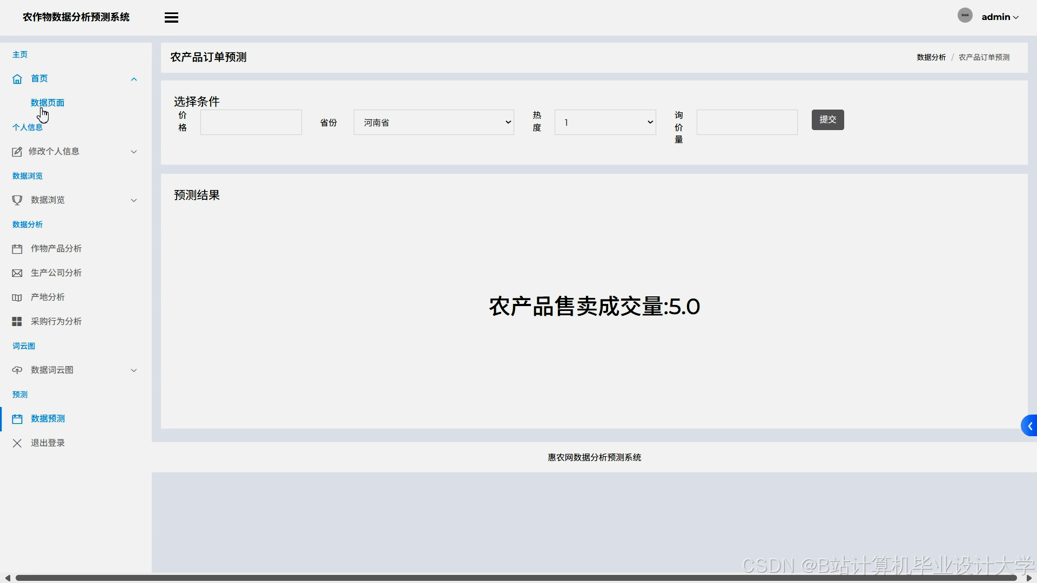Collapse the right-edge panel chevron
1037x583 pixels.
(1029, 425)
